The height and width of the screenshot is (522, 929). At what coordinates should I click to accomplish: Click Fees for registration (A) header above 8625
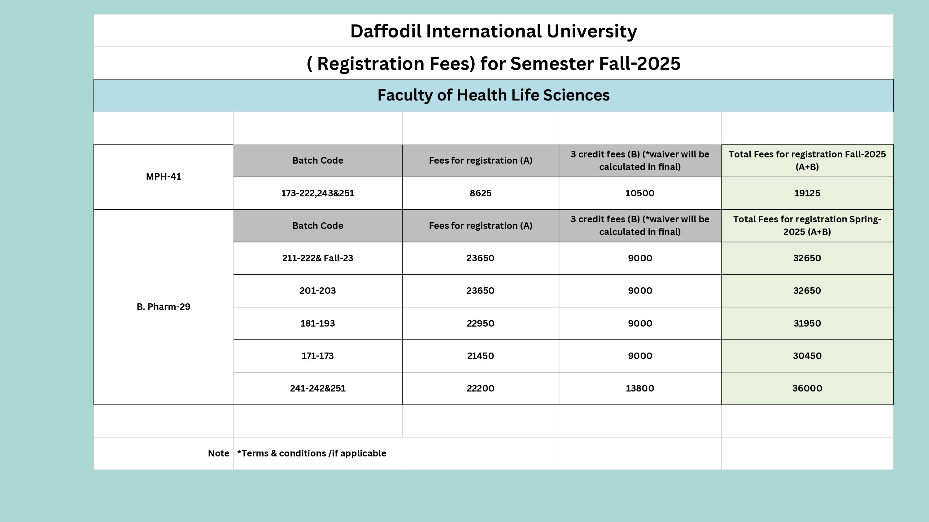(480, 161)
